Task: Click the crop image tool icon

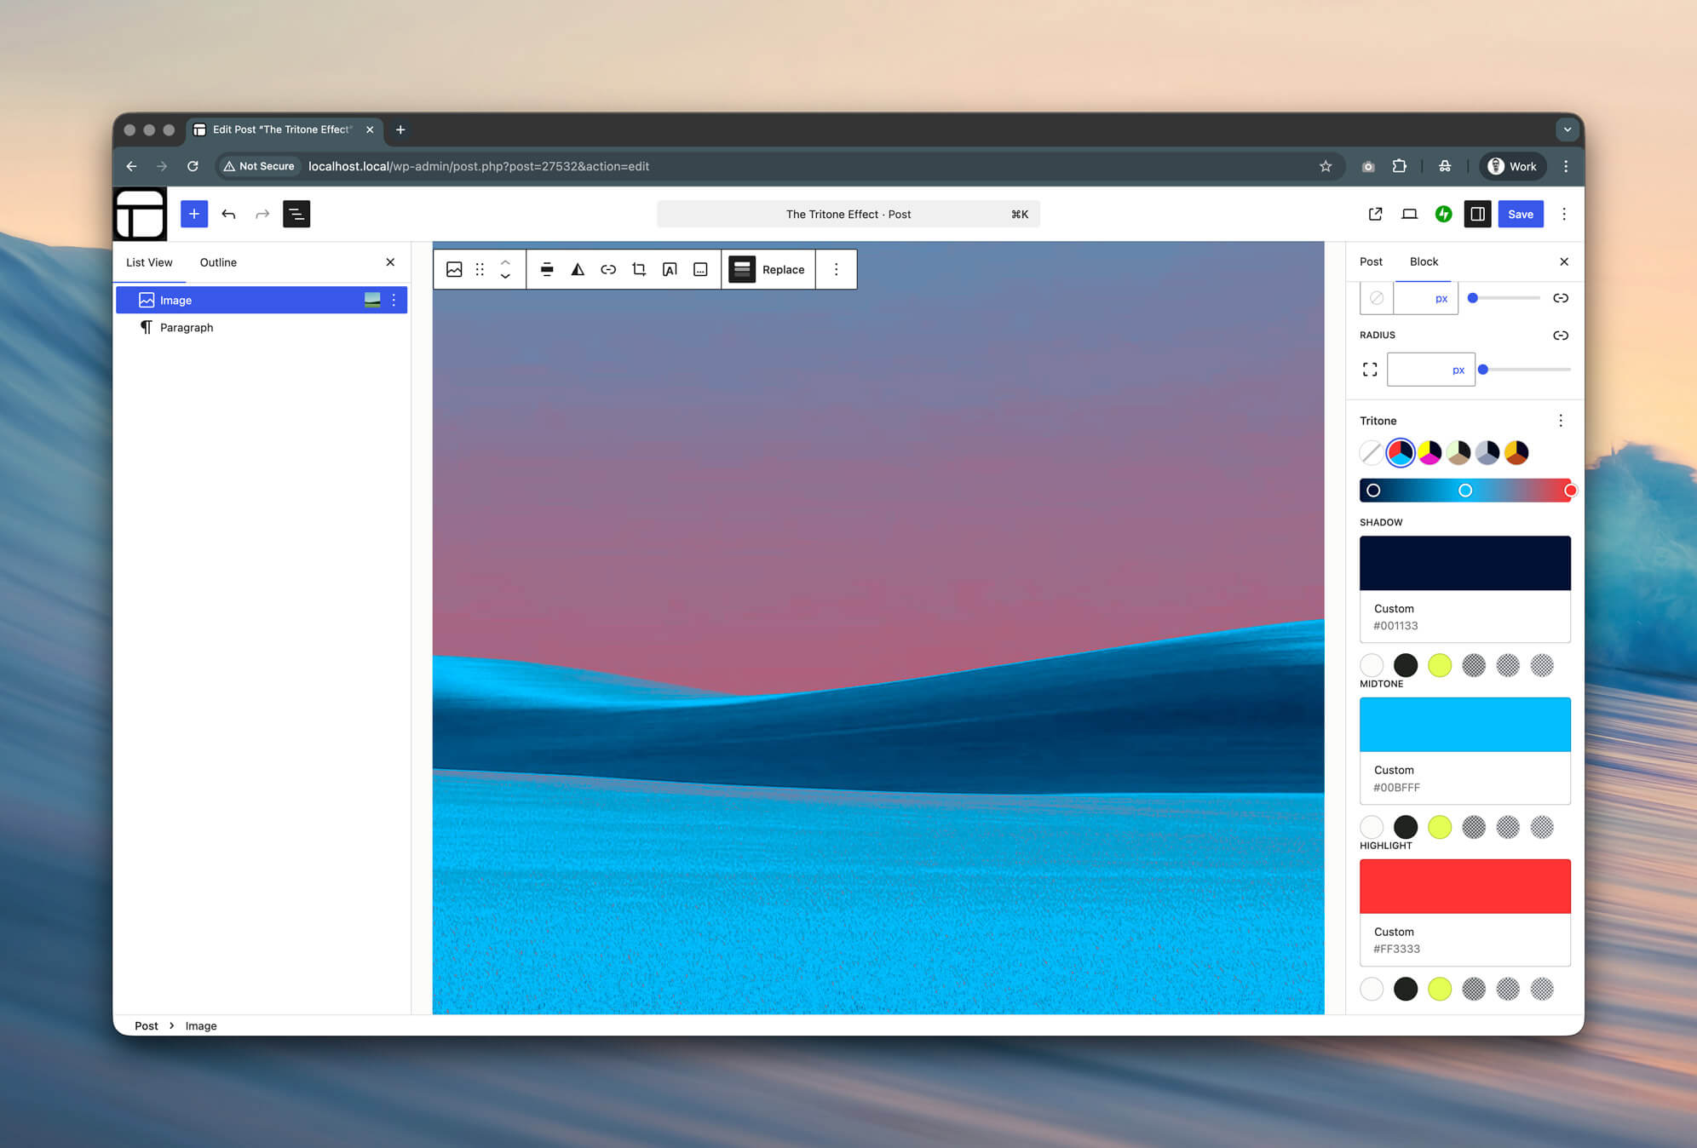Action: point(639,269)
